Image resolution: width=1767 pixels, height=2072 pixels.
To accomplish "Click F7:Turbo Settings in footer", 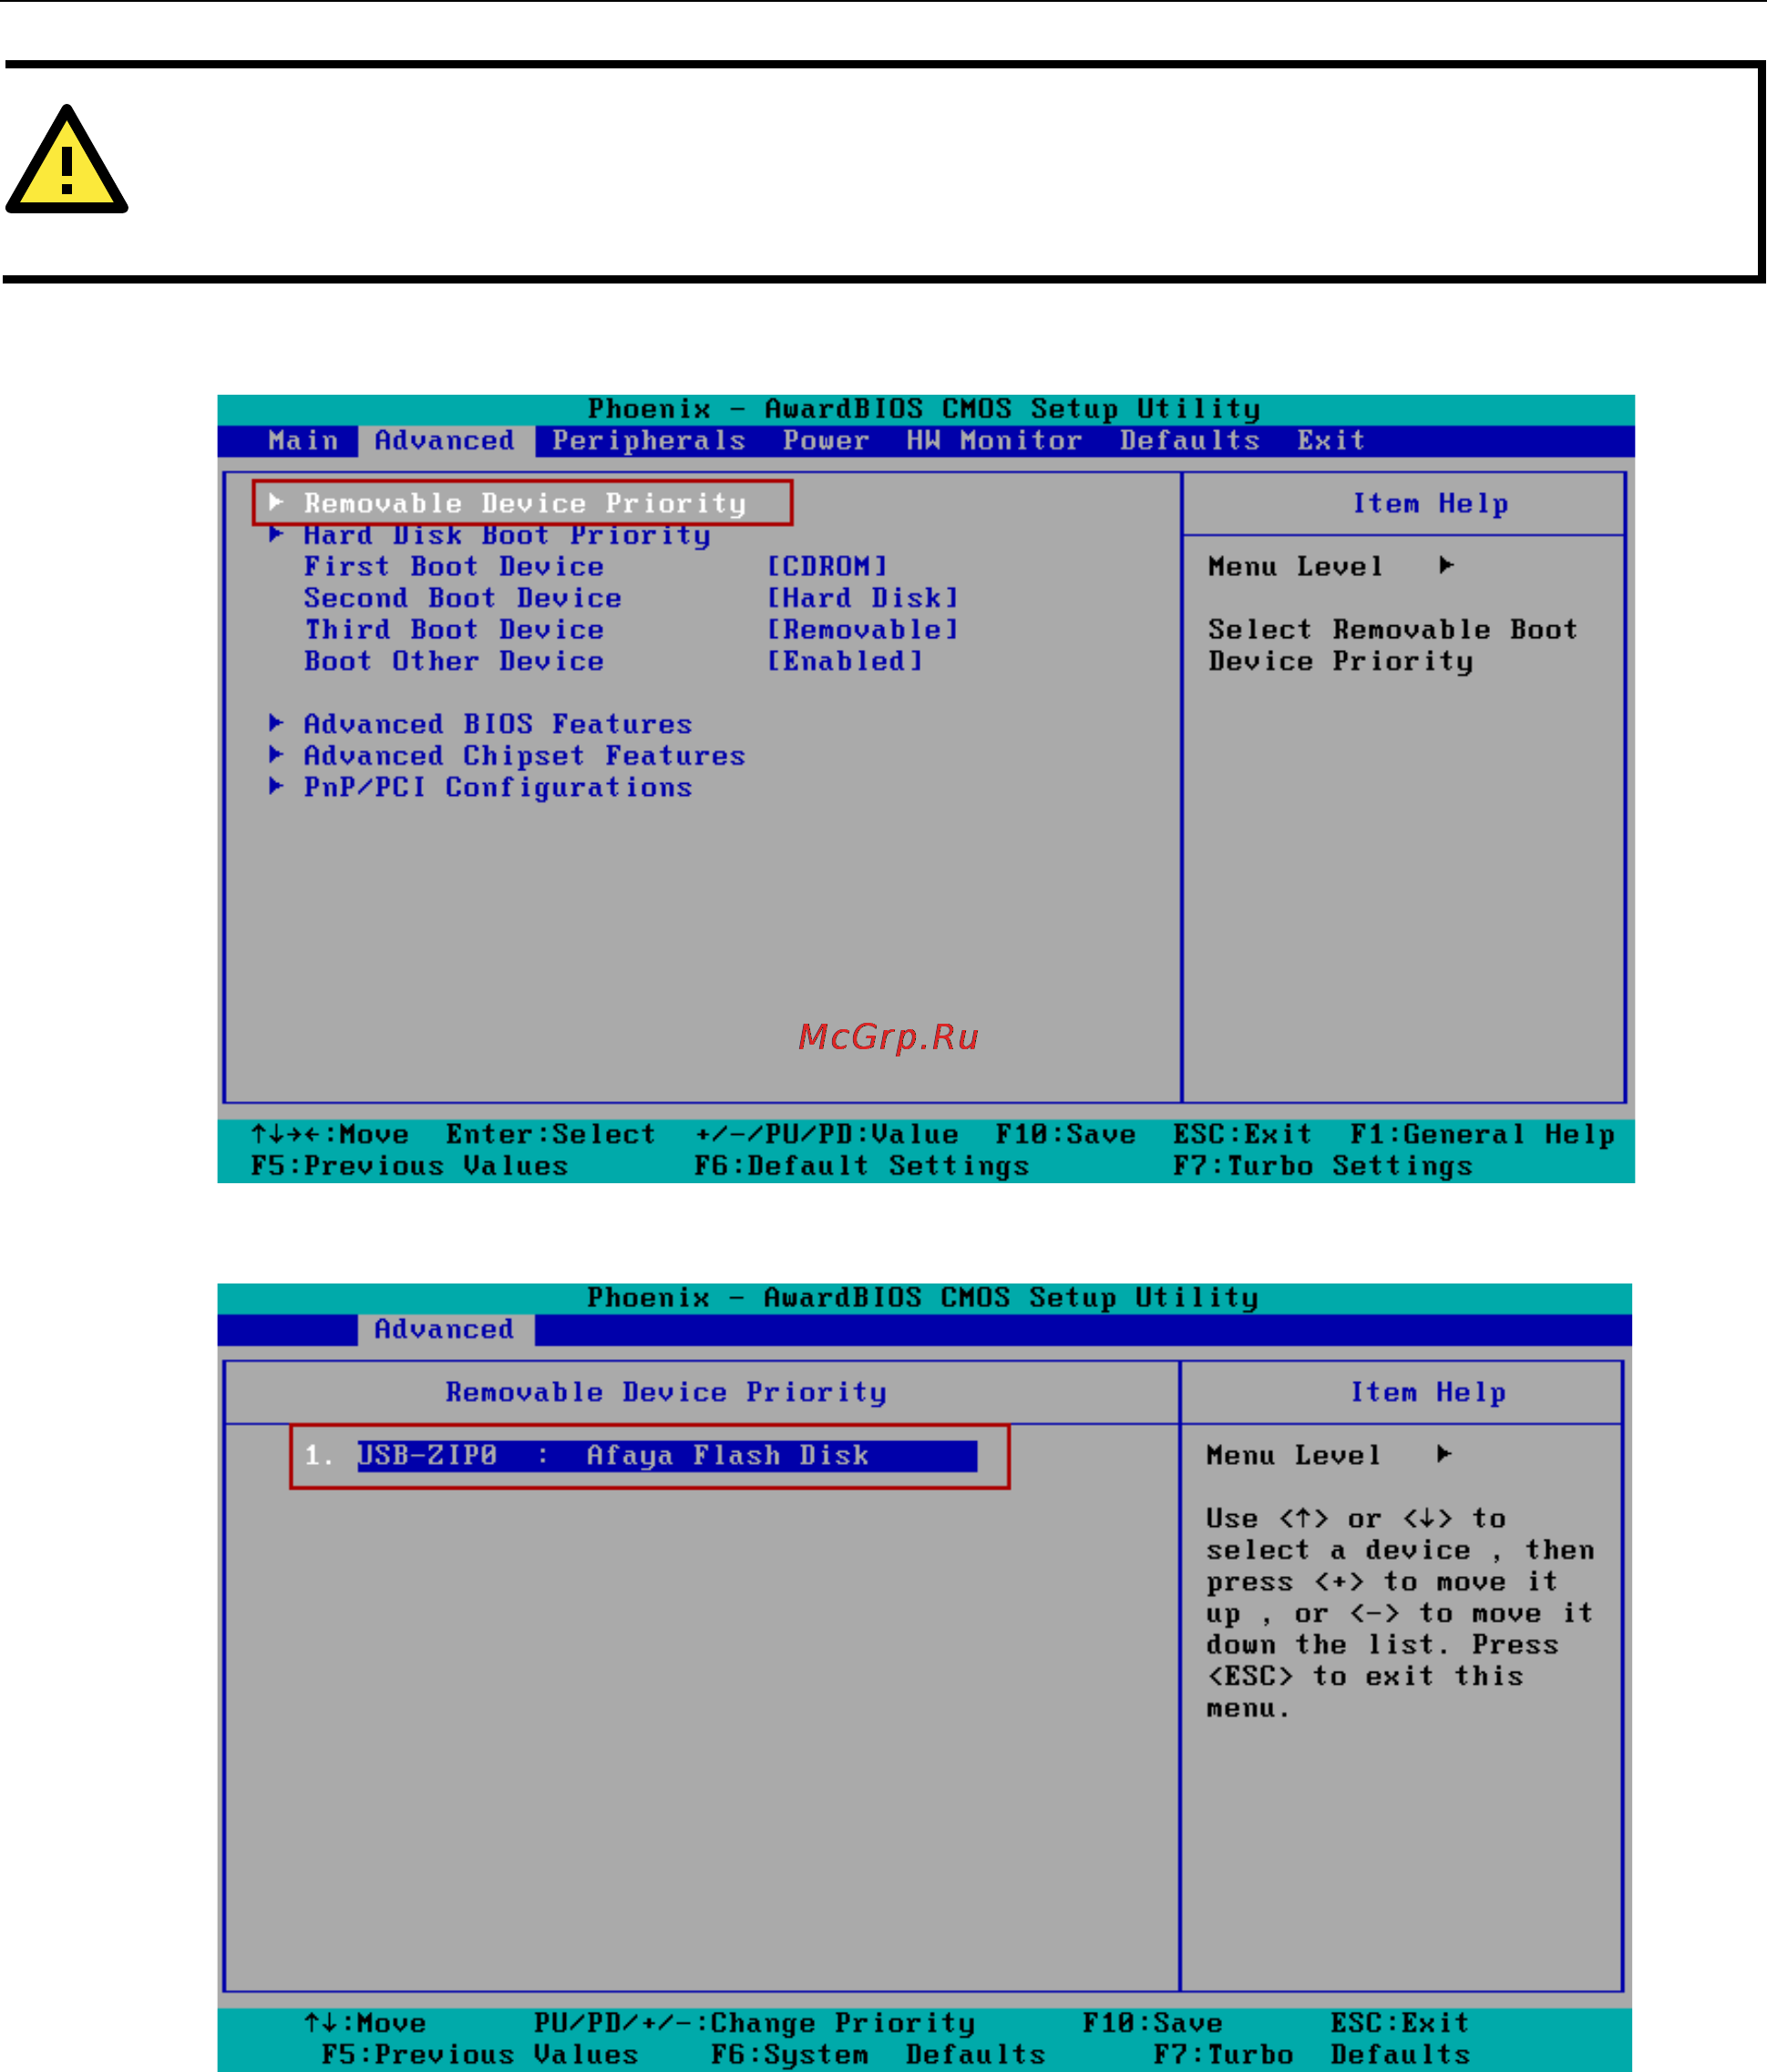I will (1322, 1166).
